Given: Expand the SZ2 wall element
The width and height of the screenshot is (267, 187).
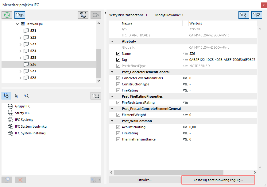Looking at the screenshot, I should coord(20,38).
